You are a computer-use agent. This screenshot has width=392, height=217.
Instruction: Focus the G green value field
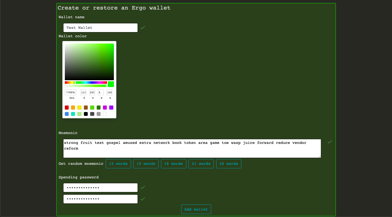tap(92, 92)
